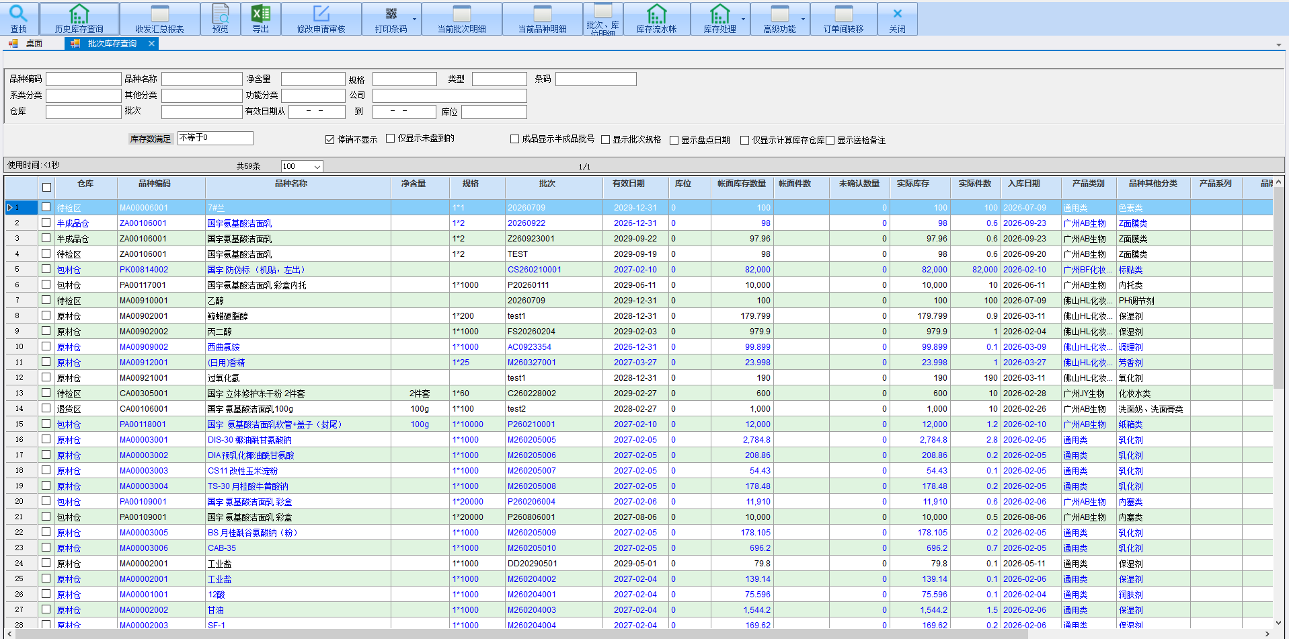Open 当前品种明细 toolbar item
Image resolution: width=1289 pixels, height=639 pixels.
coord(543,19)
